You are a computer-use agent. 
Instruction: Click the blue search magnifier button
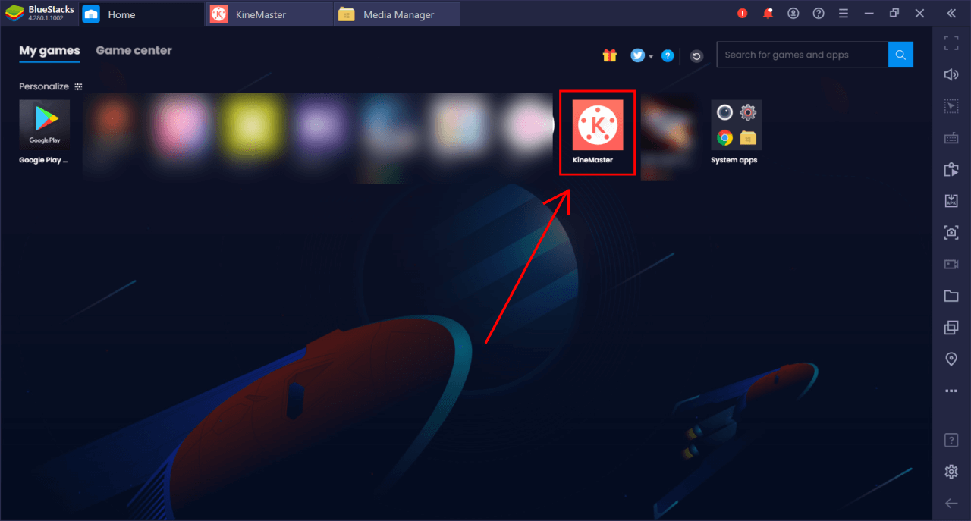(900, 55)
